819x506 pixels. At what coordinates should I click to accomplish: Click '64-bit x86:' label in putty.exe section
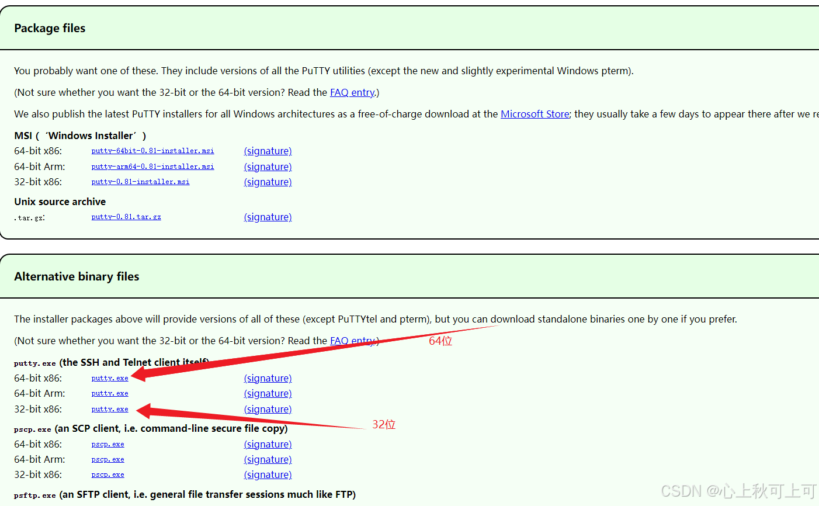[x=38, y=378]
